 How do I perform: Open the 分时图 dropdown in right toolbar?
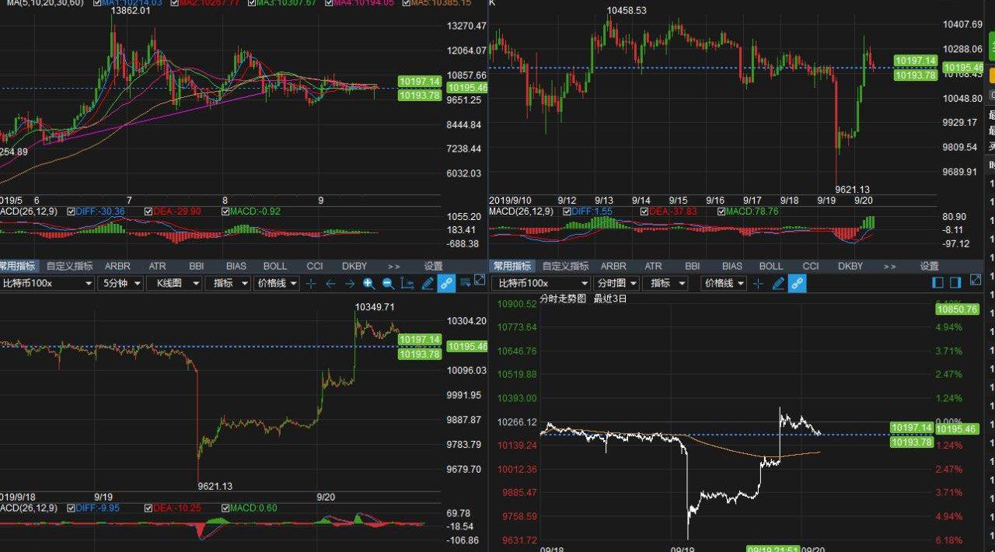pyautogui.click(x=617, y=284)
